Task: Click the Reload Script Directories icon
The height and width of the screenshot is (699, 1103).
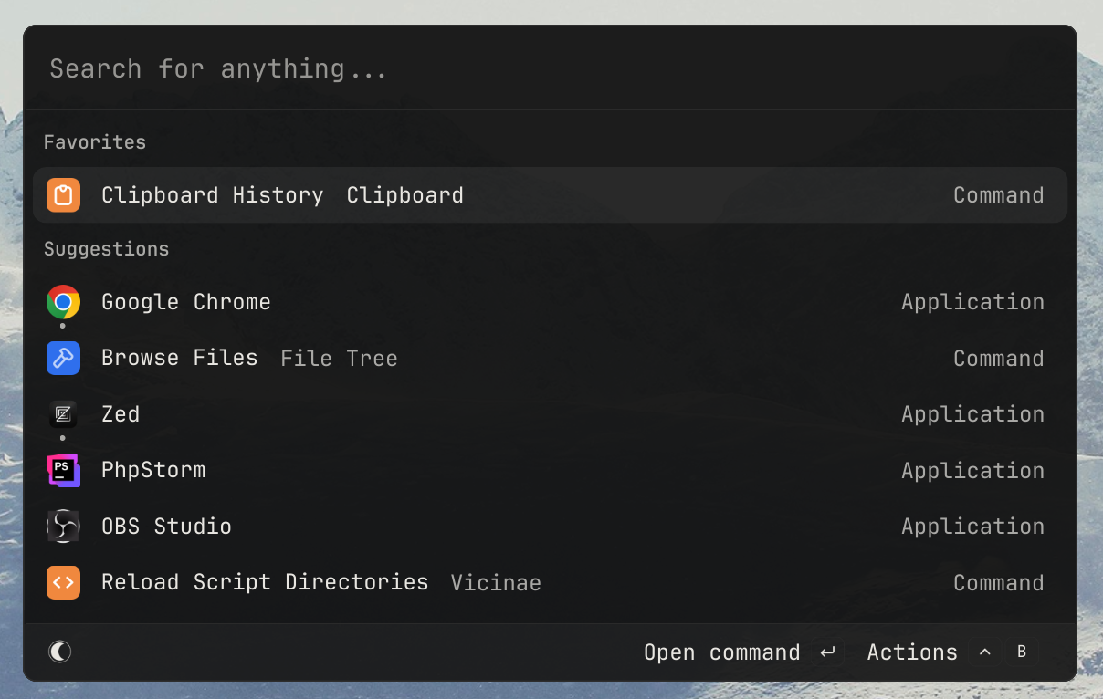Action: click(x=63, y=582)
